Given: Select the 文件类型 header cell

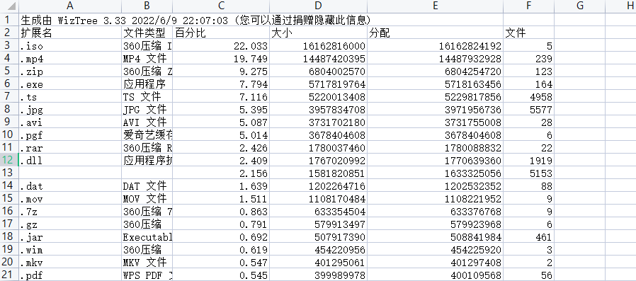Looking at the screenshot, I should coord(147,33).
